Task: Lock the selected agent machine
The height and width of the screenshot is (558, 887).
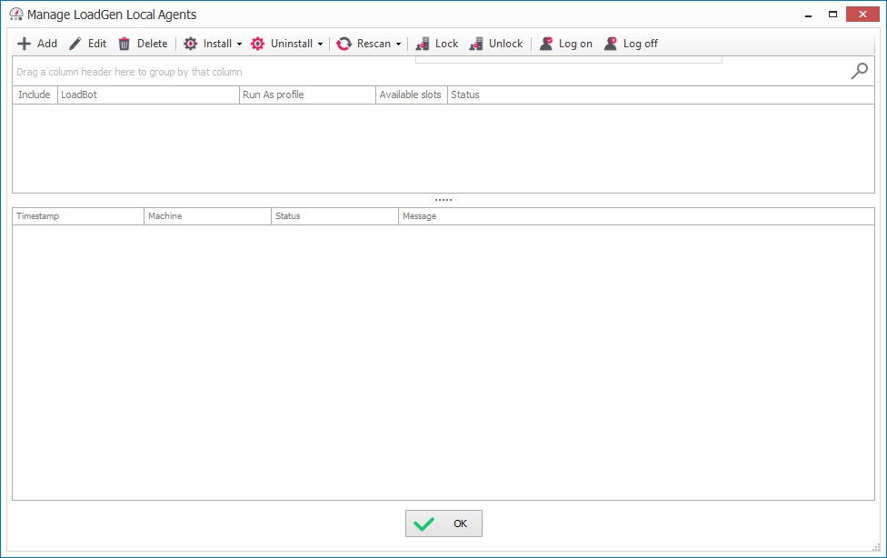Action: click(x=437, y=44)
